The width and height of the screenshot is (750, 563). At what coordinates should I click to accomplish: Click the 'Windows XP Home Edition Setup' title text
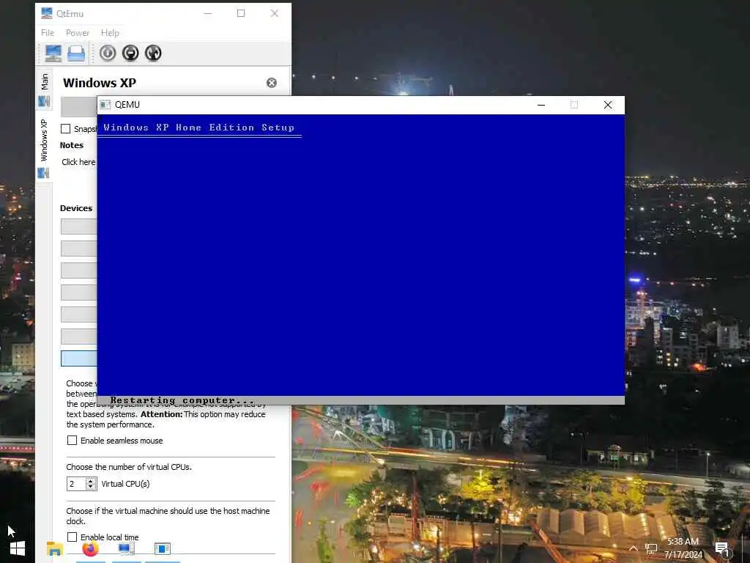pyautogui.click(x=199, y=128)
